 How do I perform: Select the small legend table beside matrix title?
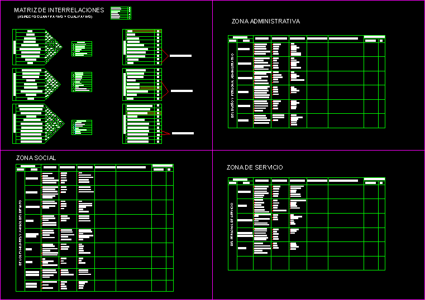click(121, 13)
